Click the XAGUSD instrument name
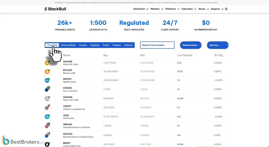269x147 pixels. (68, 97)
